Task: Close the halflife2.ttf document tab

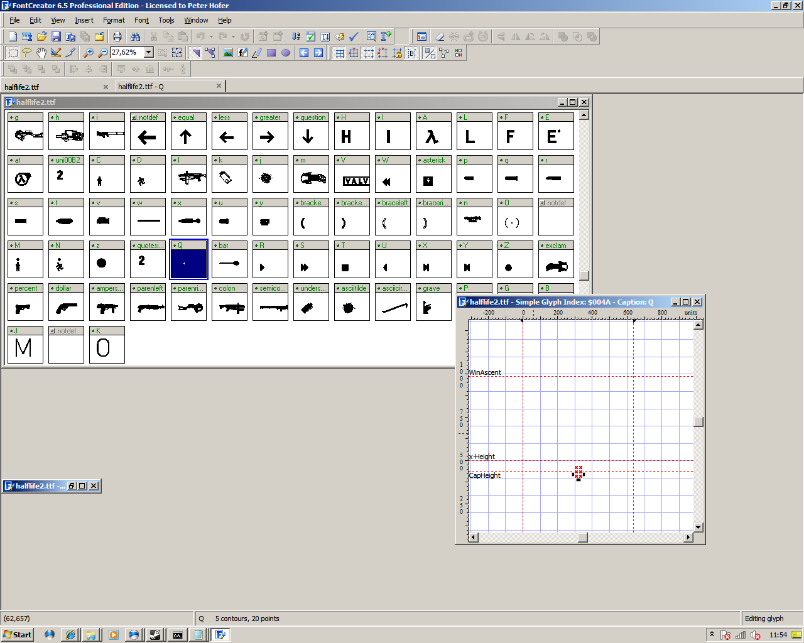Action: tap(106, 87)
